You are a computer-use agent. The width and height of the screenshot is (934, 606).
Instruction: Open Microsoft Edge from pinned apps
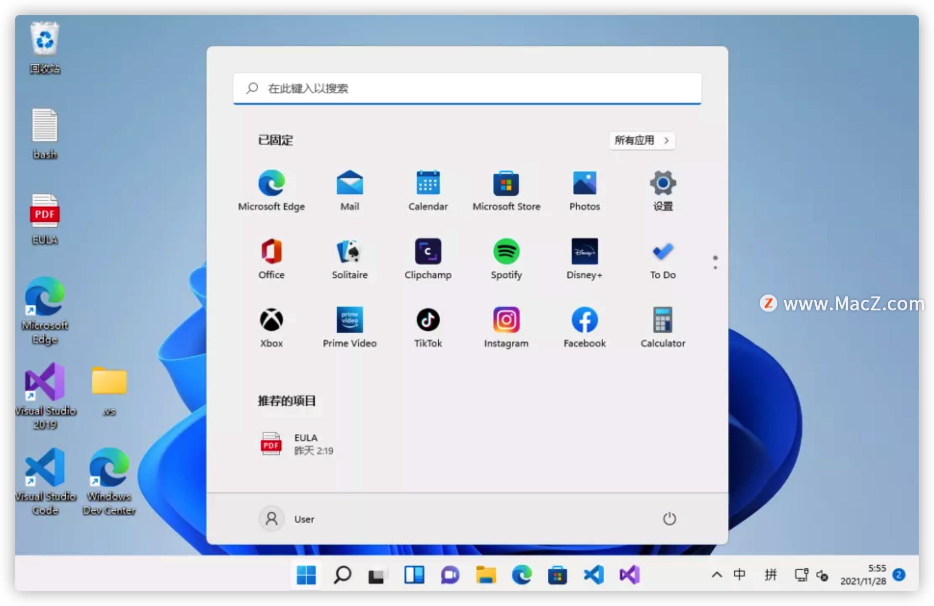[271, 190]
